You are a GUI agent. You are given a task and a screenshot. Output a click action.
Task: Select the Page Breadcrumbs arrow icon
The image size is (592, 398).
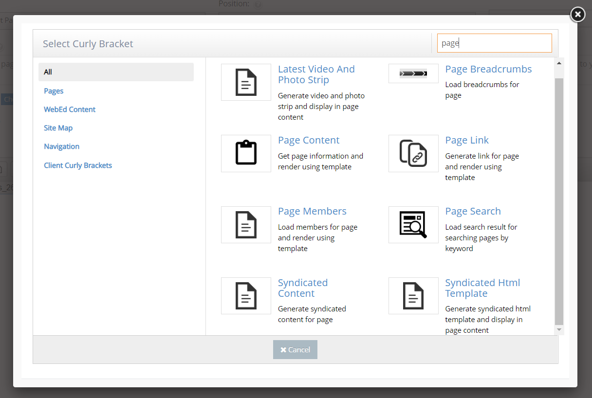pos(413,74)
